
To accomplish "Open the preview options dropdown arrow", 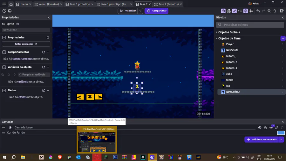I will pyautogui.click(x=140, y=11).
